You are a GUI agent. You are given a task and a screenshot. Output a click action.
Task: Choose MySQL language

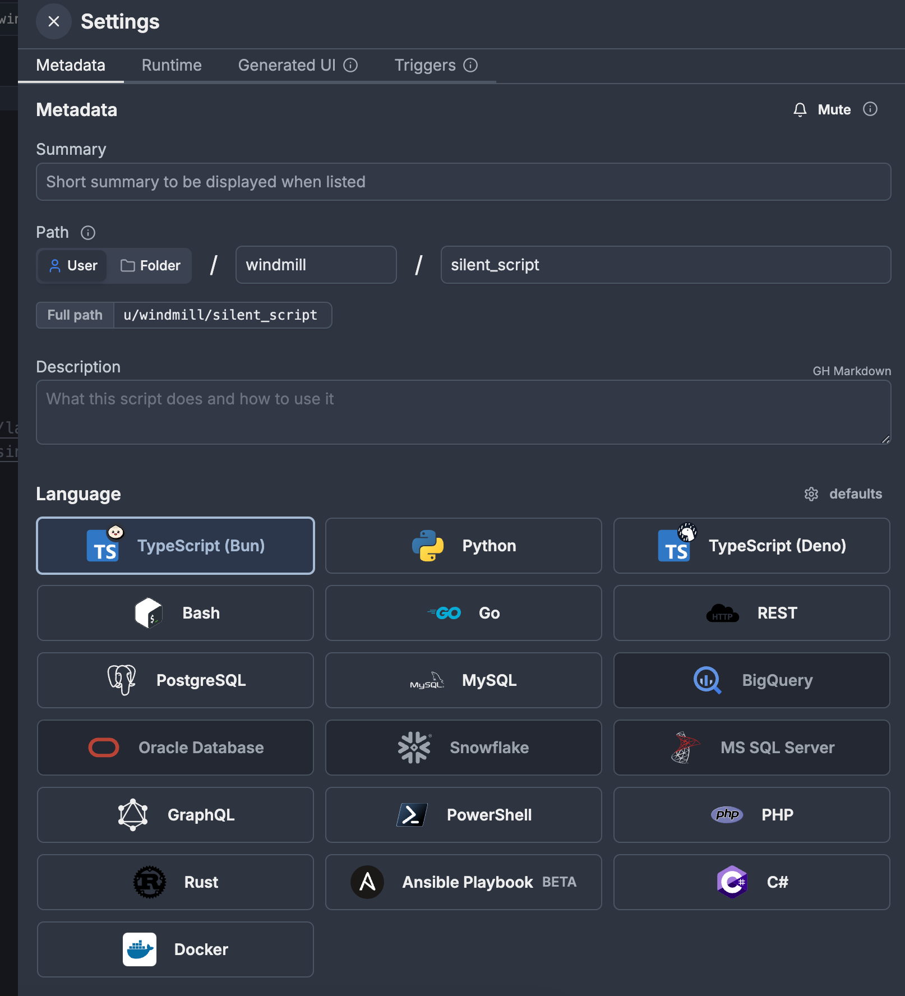(463, 680)
